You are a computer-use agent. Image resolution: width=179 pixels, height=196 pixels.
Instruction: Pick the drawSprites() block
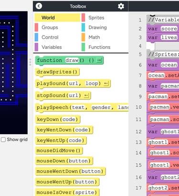pos(57,72)
